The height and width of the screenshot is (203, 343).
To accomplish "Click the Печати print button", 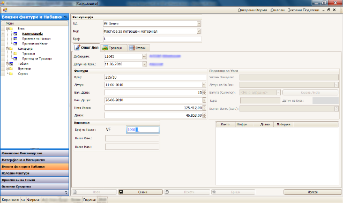I will pyautogui.click(x=187, y=192).
